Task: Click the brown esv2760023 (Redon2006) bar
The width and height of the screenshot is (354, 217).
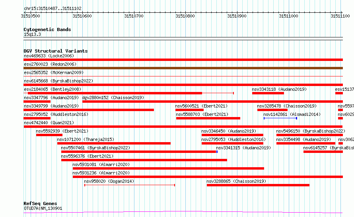Action: tap(183, 68)
